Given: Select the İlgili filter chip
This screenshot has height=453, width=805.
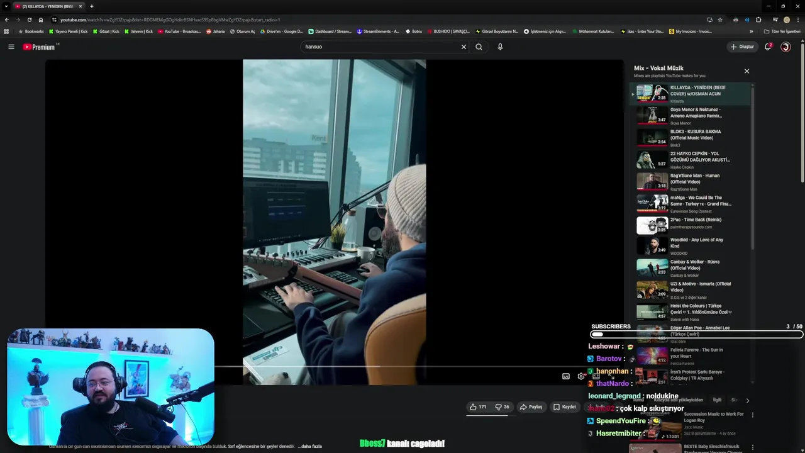Looking at the screenshot, I should click(x=717, y=400).
